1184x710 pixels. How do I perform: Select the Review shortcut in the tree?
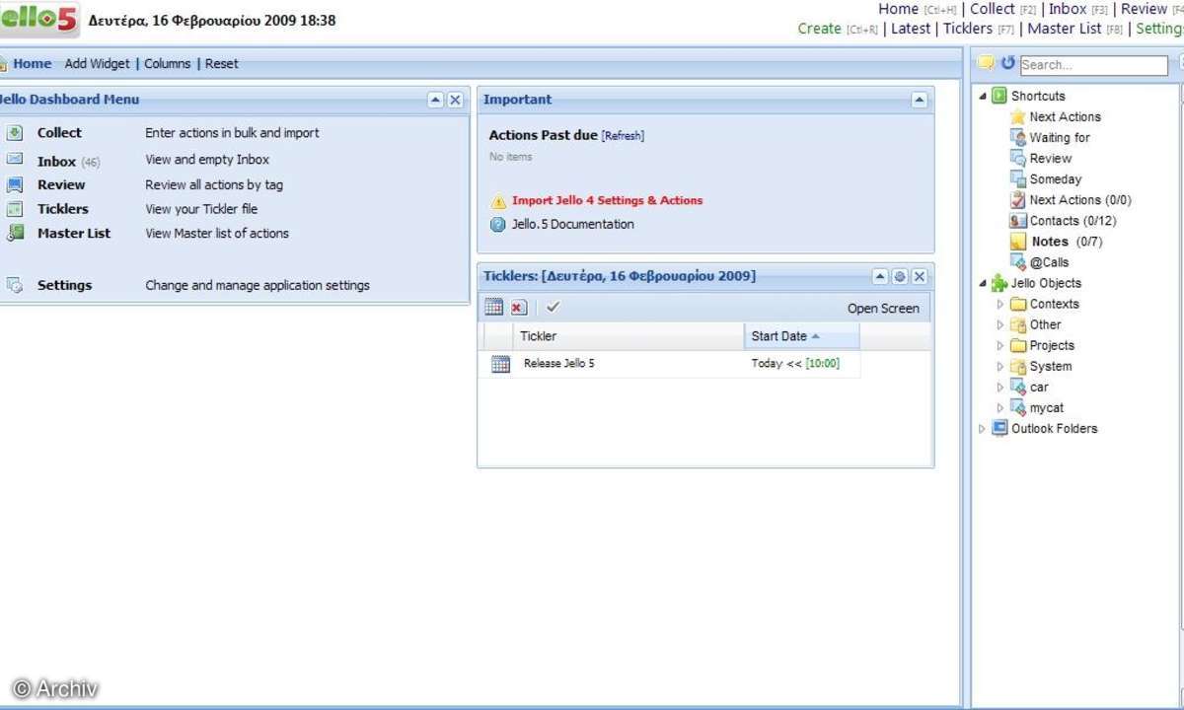[1051, 159]
